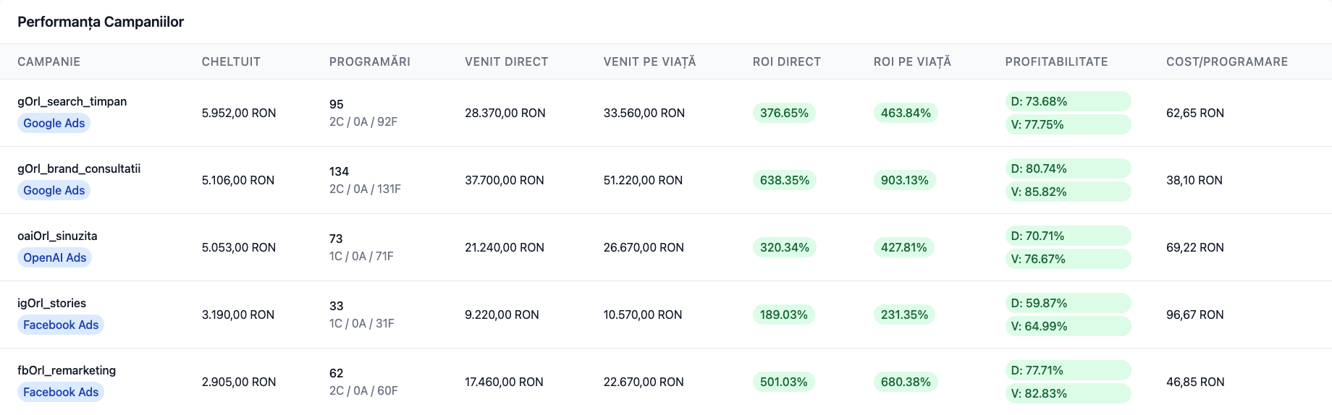The height and width of the screenshot is (415, 1332).
Task: Open the gOrl_search_timpan campaign
Action: 72,101
